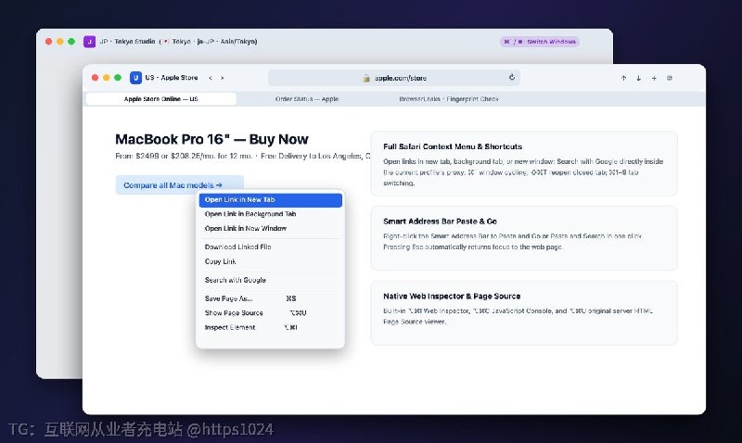The image size is (742, 443).
Task: Add a new tab with plus icon
Action: [654, 78]
